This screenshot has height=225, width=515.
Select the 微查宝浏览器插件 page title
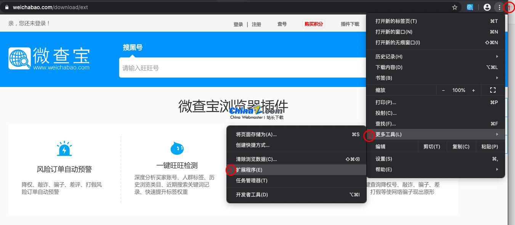(233, 106)
